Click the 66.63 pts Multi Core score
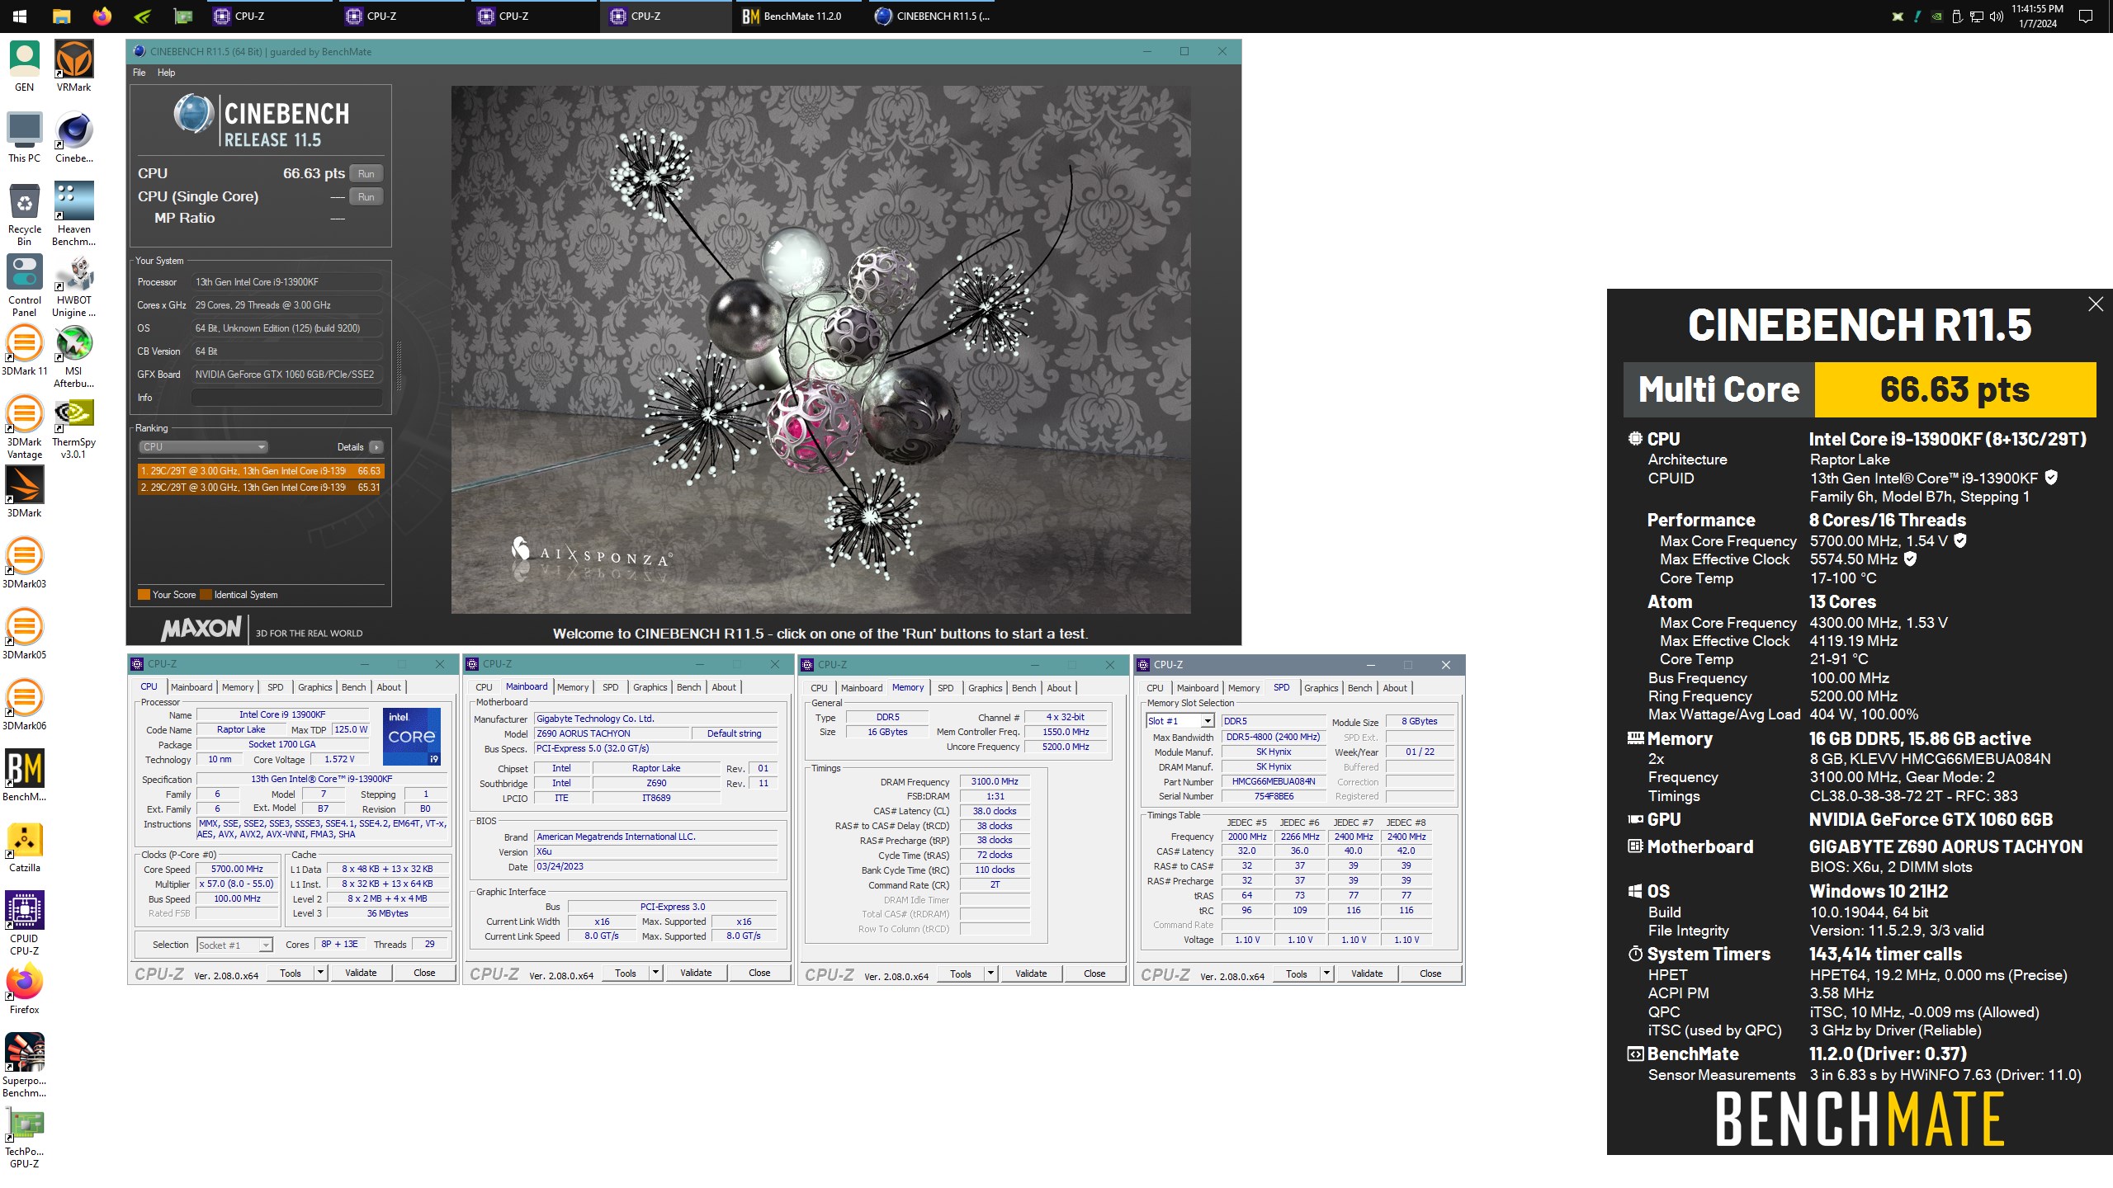 pyautogui.click(x=1955, y=389)
